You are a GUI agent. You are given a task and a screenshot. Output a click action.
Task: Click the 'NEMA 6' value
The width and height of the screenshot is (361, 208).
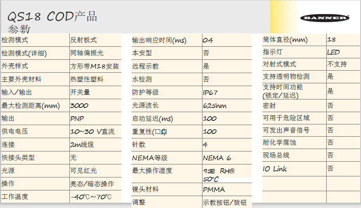[x=217, y=158]
